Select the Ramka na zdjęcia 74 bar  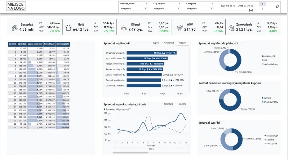click(145, 69)
